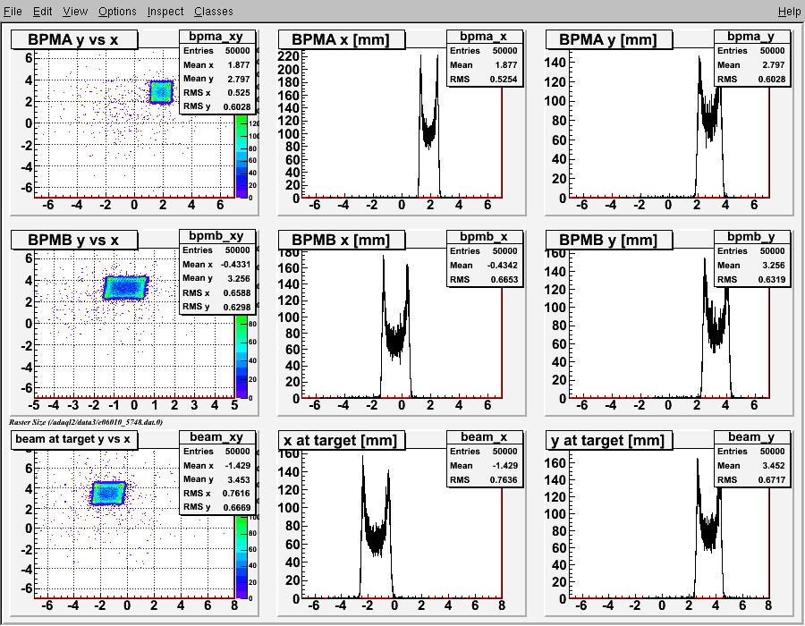Open the Edit menu
805x626 pixels.
(43, 12)
